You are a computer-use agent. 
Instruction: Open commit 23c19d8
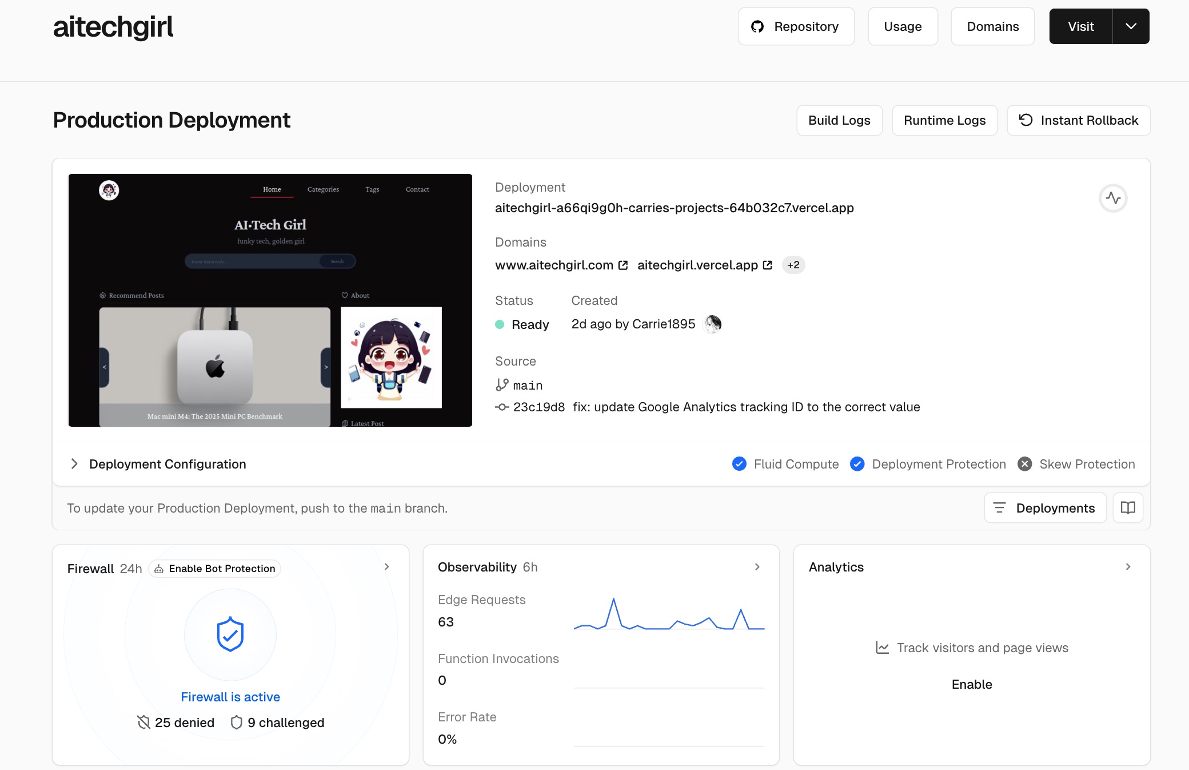point(538,407)
